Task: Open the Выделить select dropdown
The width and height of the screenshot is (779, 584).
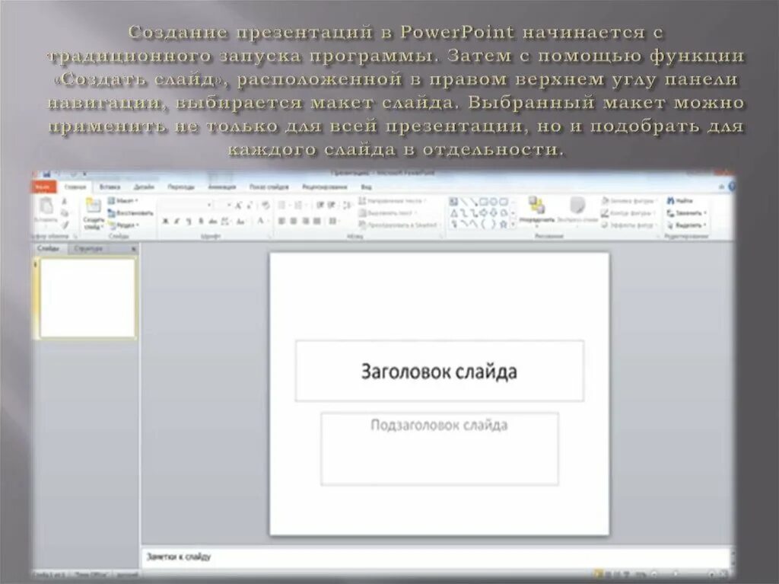Action: tap(687, 225)
